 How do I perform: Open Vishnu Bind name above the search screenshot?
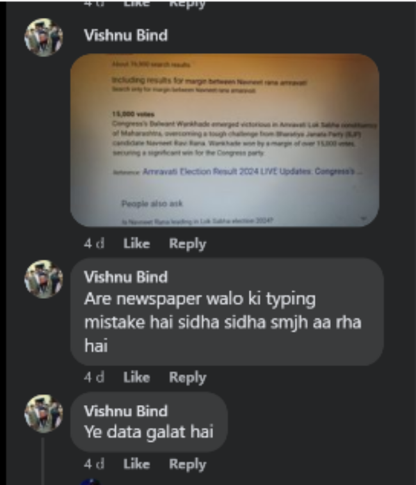tap(125, 35)
